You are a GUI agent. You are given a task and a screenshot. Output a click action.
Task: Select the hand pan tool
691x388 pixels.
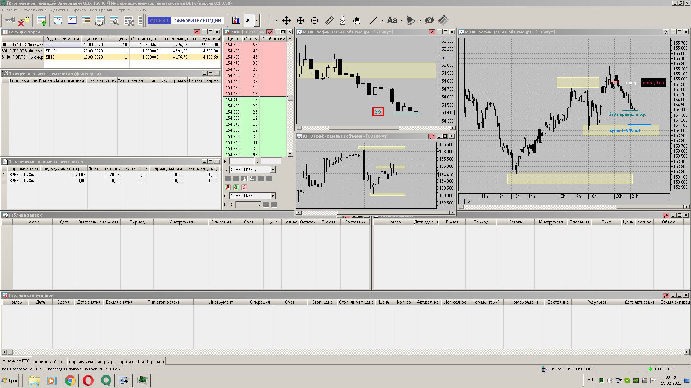pyautogui.click(x=356, y=20)
